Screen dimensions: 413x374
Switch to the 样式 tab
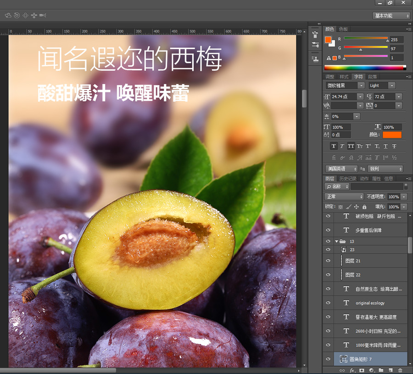344,77
